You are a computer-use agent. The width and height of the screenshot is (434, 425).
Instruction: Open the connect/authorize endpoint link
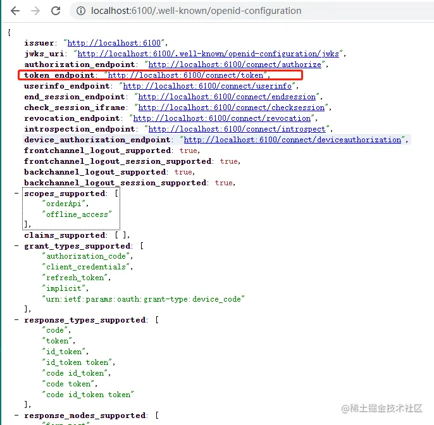235,65
